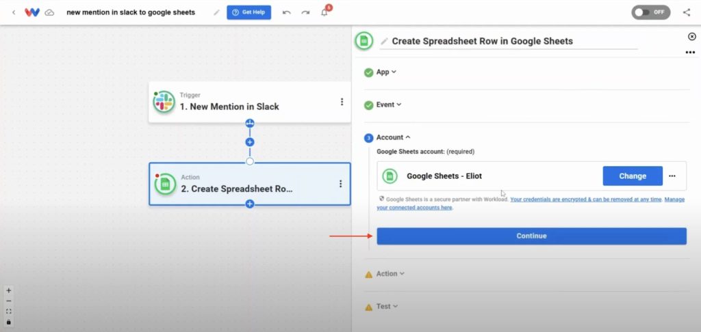Zoom out on the canvas
Screen dimensions: 701x332
pos(8,301)
